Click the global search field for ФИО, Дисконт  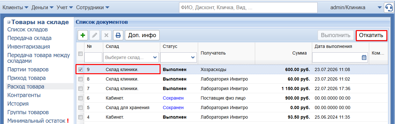[x=248, y=7]
